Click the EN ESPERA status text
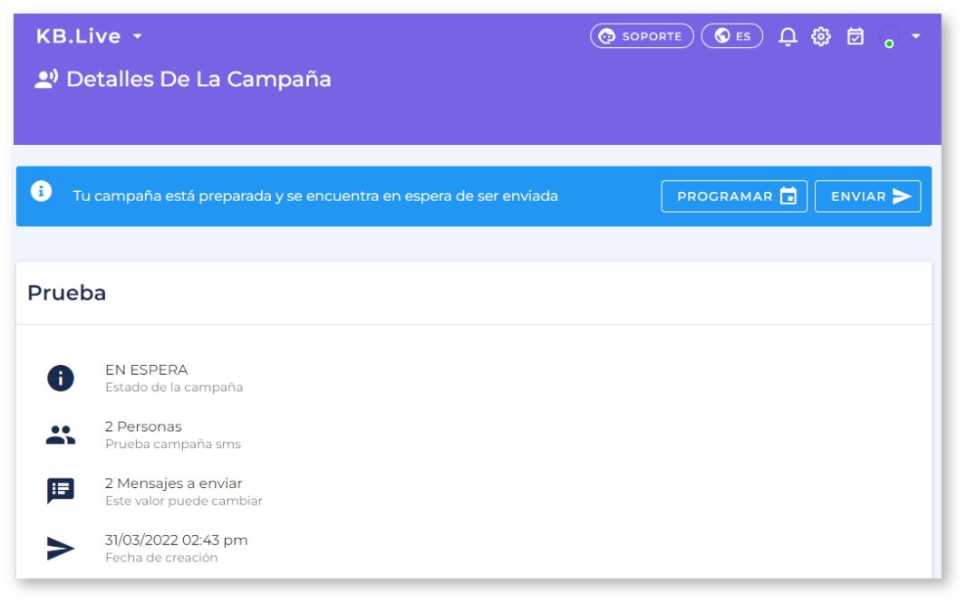Image resolution: width=967 pixels, height=604 pixels. [x=146, y=369]
